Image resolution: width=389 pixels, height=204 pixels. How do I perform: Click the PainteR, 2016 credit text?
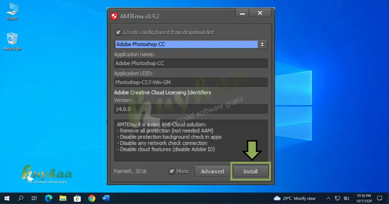coord(130,171)
